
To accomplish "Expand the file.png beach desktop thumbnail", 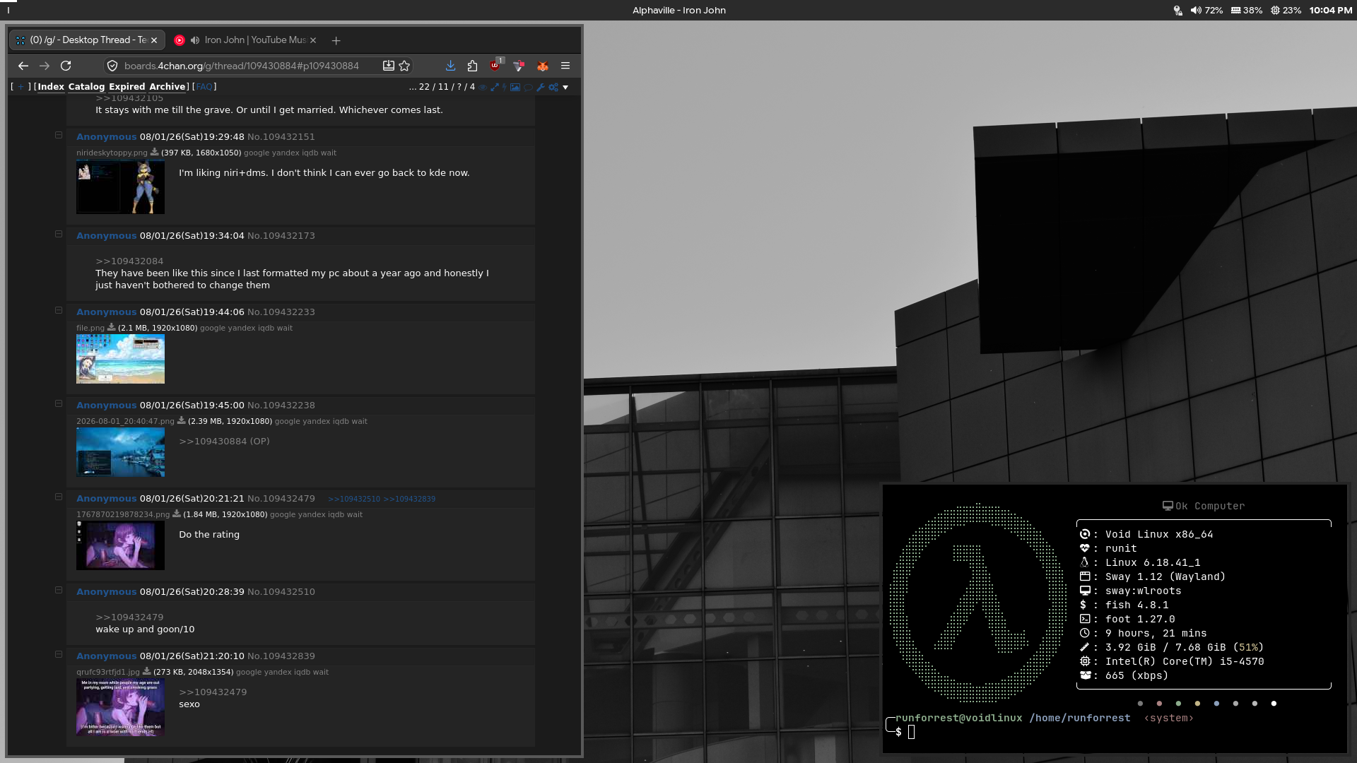I will [x=120, y=359].
